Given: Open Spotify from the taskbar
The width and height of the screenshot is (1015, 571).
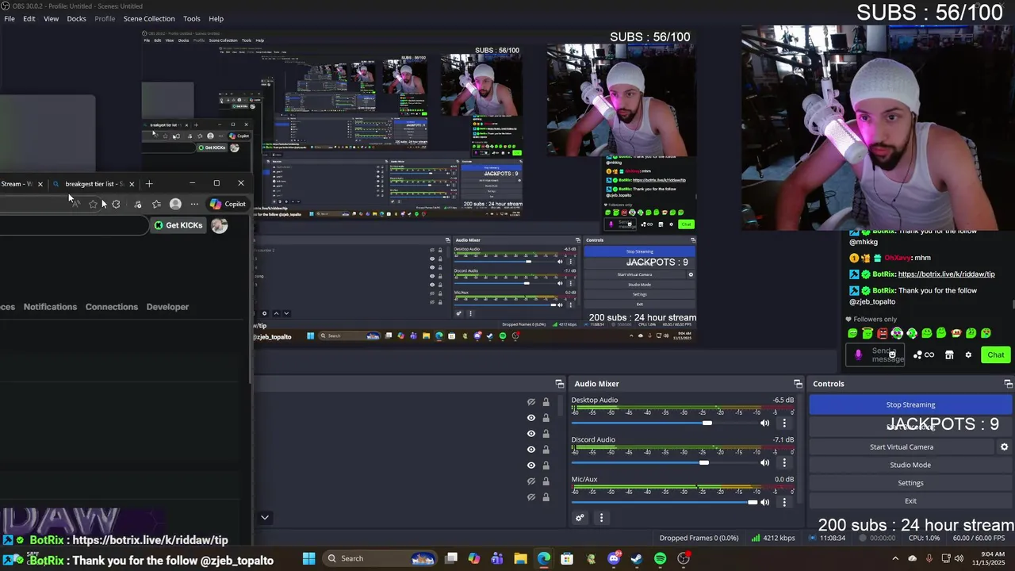Looking at the screenshot, I should point(660,558).
